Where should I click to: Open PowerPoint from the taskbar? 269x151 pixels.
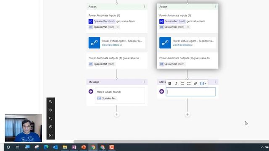[x=84, y=147]
